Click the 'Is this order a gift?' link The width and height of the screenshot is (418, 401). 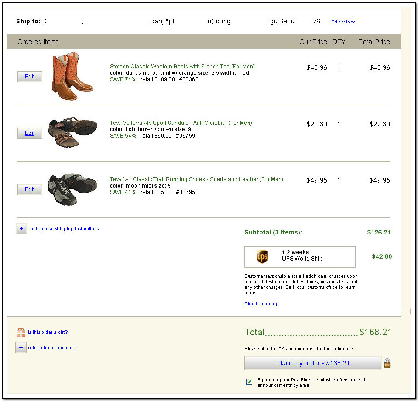[x=48, y=332]
